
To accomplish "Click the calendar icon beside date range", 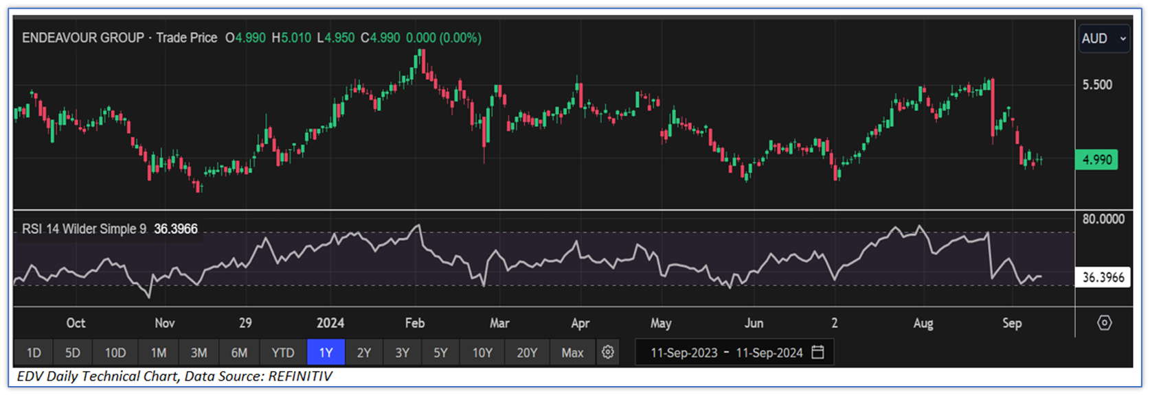I will click(818, 352).
